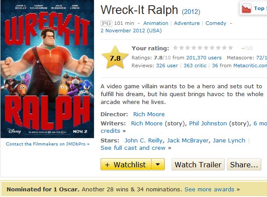Click the Watch Trailer button
This screenshot has height=197, width=267.
[198, 164]
